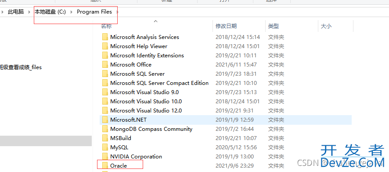Click Program Files in the breadcrumb path
This screenshot has width=389, height=172.
[94, 12]
